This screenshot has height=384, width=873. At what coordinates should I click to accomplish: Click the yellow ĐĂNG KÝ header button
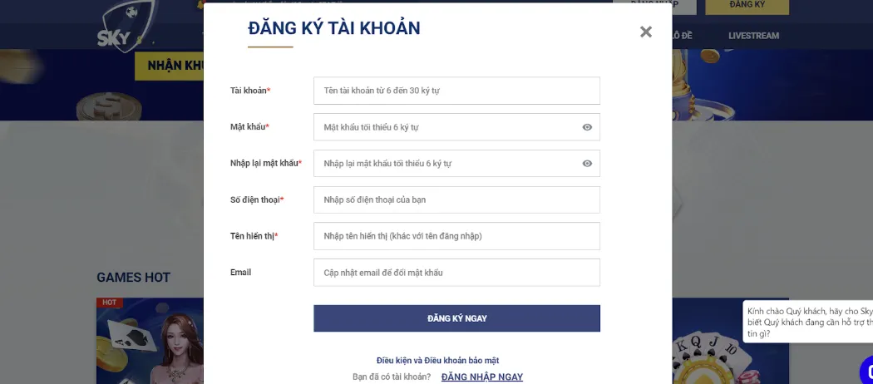click(x=747, y=6)
